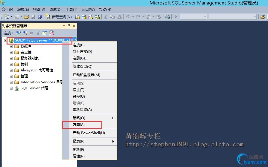Image resolution: width=268 pixels, height=167 pixels.
Task: Expand the 管理 folder
Action: tap(11, 76)
